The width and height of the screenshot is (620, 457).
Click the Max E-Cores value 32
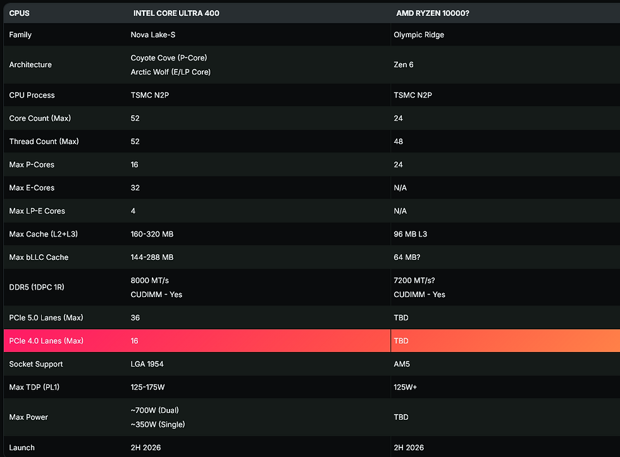135,188
